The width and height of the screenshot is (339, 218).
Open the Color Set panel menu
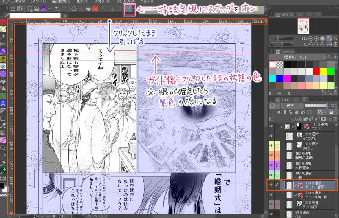tap(271, 51)
